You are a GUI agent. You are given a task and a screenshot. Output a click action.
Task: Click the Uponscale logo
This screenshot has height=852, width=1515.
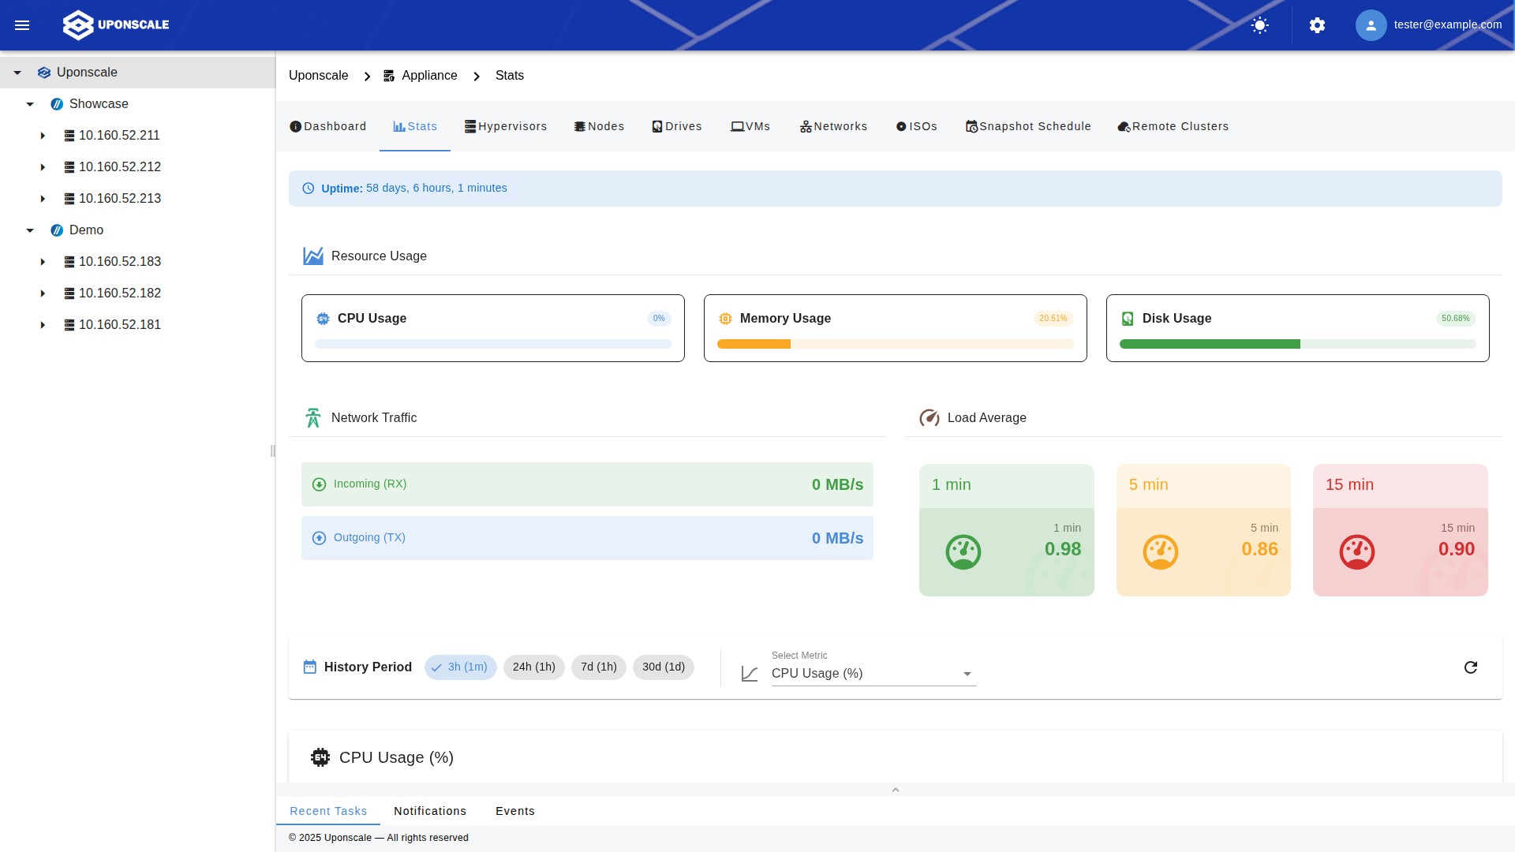116,25
